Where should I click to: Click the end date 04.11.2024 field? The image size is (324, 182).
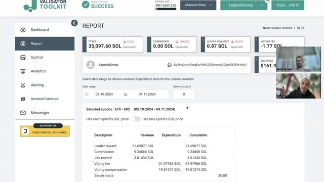[x=147, y=95]
